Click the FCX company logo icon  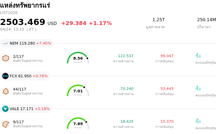point(5,76)
